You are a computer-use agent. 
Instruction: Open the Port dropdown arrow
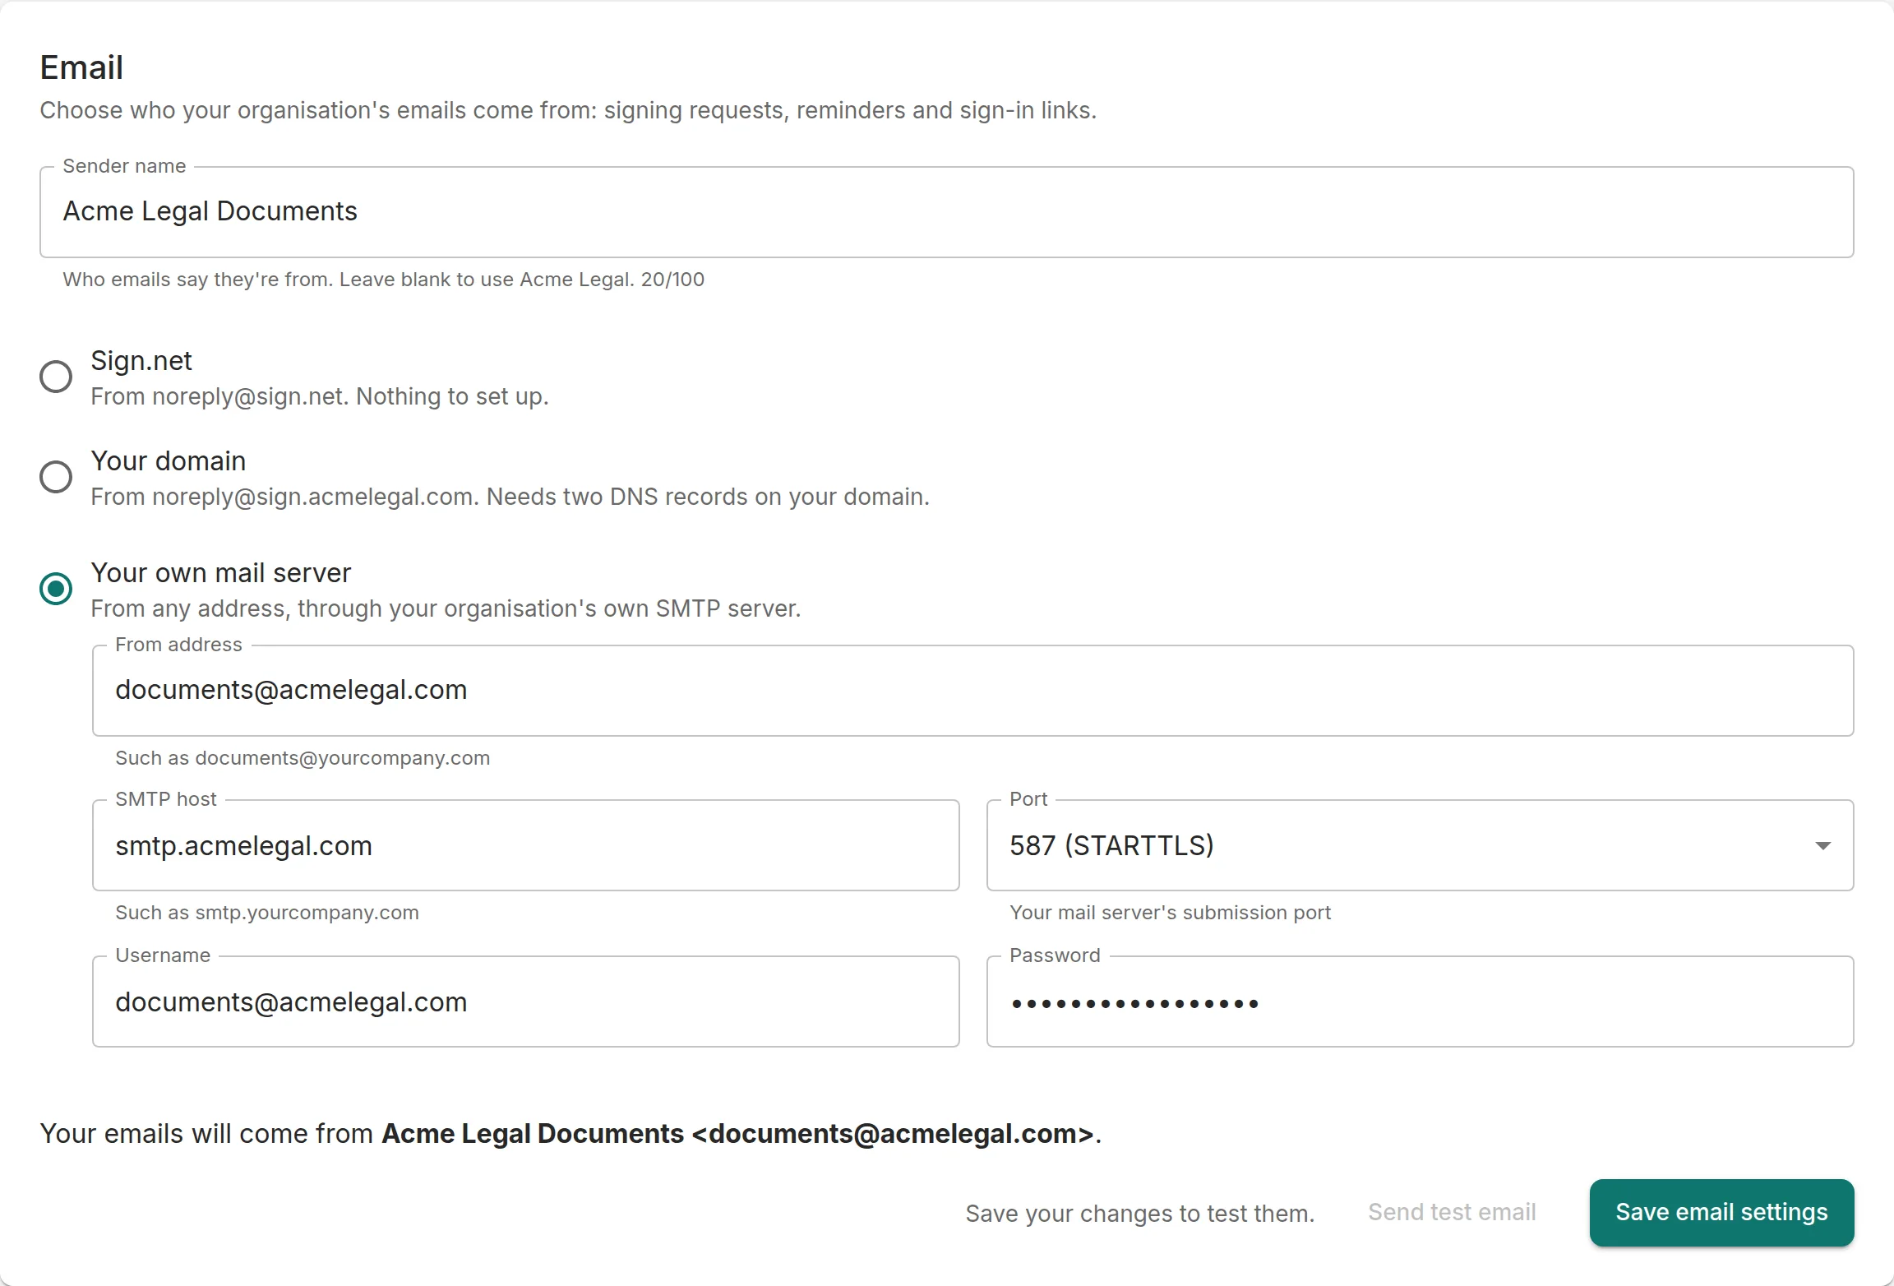coord(1822,845)
